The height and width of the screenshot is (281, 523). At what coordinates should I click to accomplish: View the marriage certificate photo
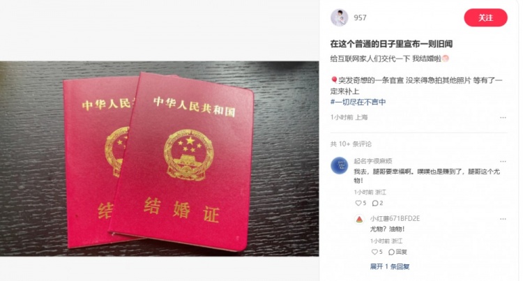coord(160,159)
